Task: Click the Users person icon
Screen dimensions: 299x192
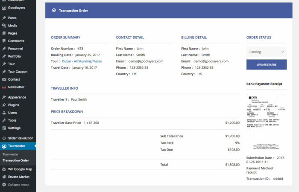Action: 4,113
